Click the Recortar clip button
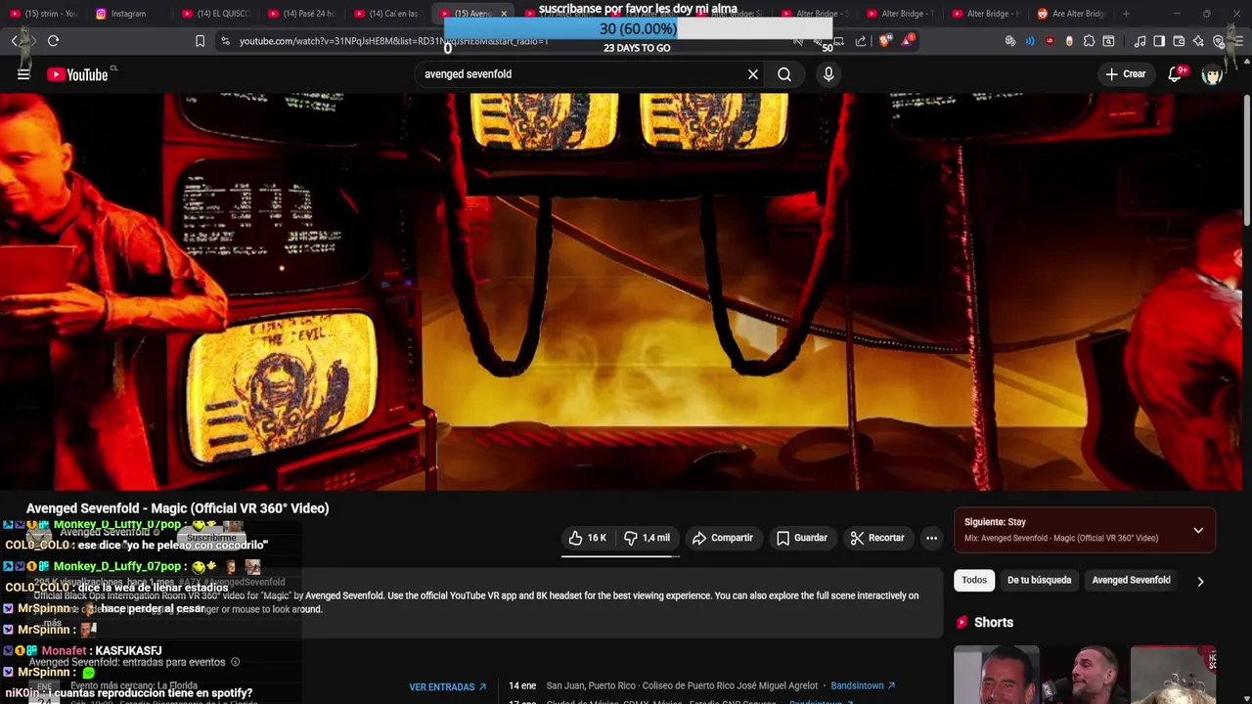1252x704 pixels. (877, 538)
